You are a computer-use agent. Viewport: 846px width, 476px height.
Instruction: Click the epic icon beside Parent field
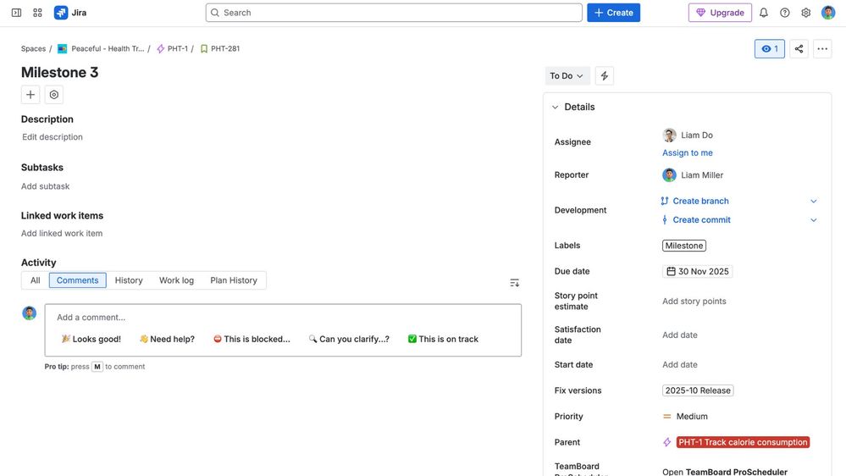point(666,442)
